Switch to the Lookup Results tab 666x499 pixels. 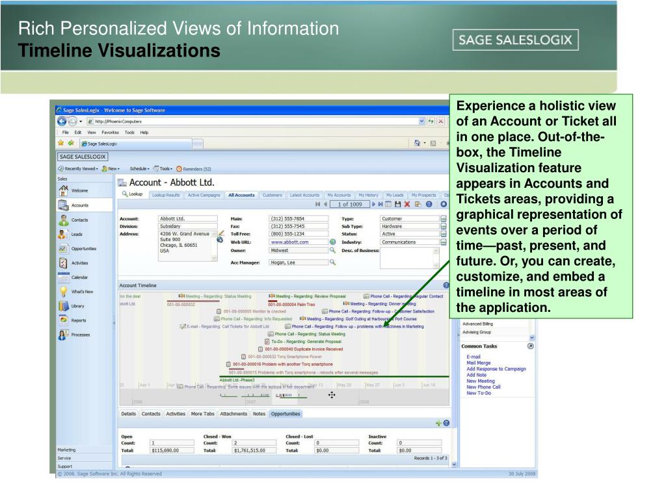(166, 195)
